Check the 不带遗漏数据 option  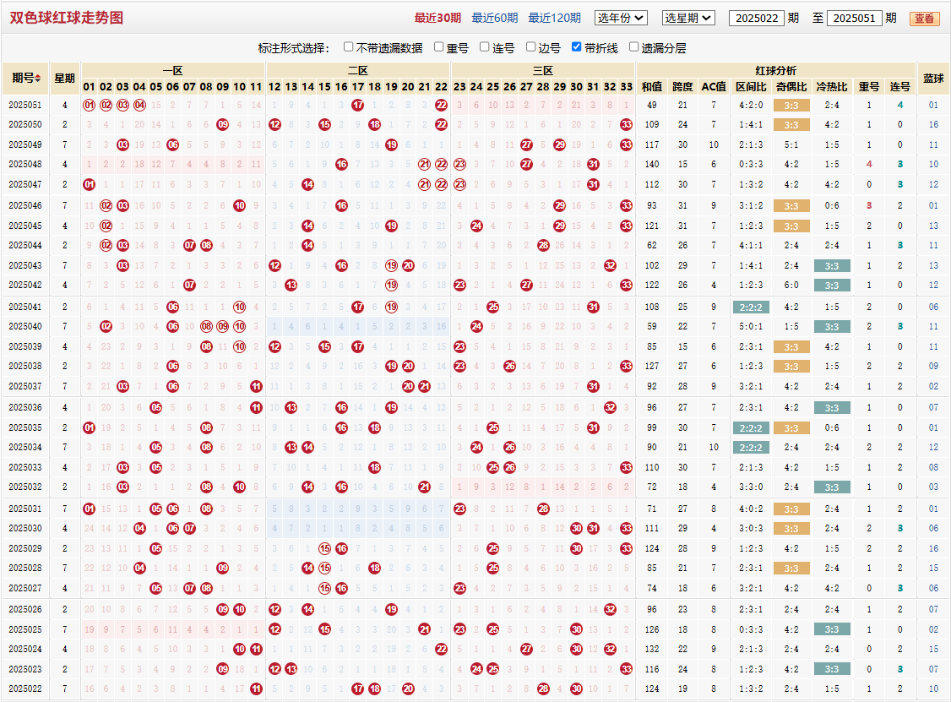[348, 46]
